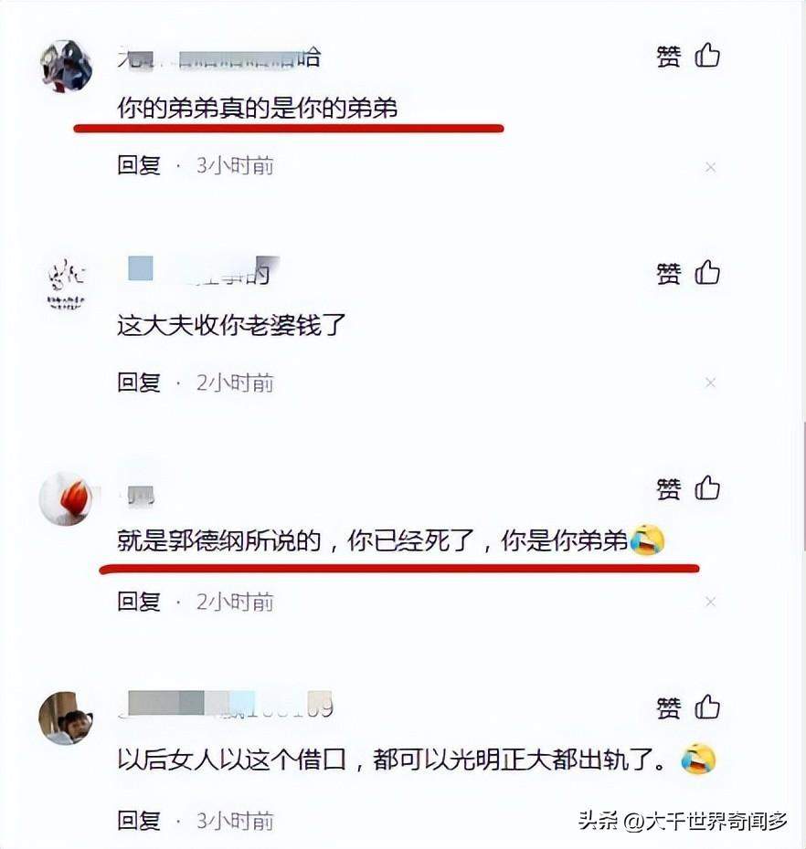Like the comment mentioning 郭德纲
Viewport: 806px width, 849px height.
(x=707, y=488)
